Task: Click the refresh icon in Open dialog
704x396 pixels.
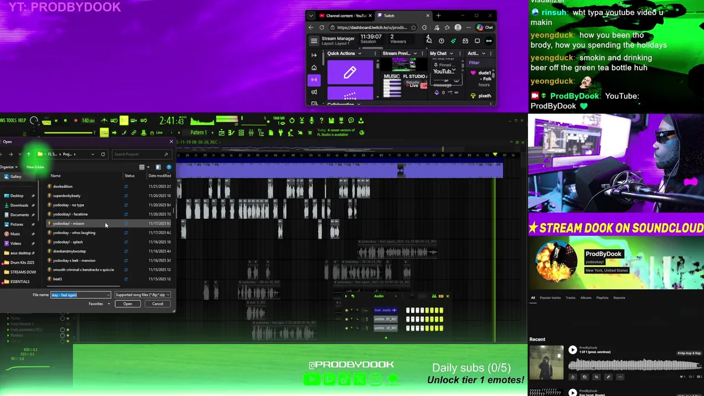Action: click(103, 154)
